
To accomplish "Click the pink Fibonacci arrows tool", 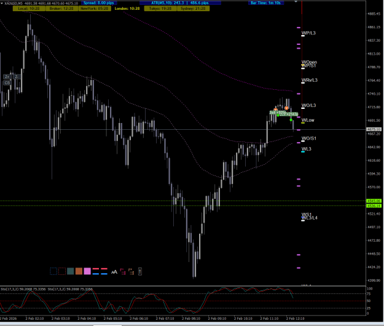I will pos(123,271).
